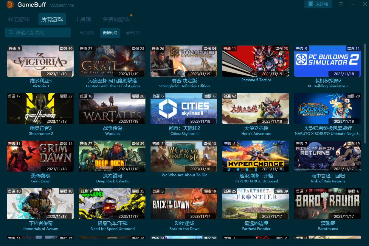Click 增强 49 badge on Victoria 3

66,48
